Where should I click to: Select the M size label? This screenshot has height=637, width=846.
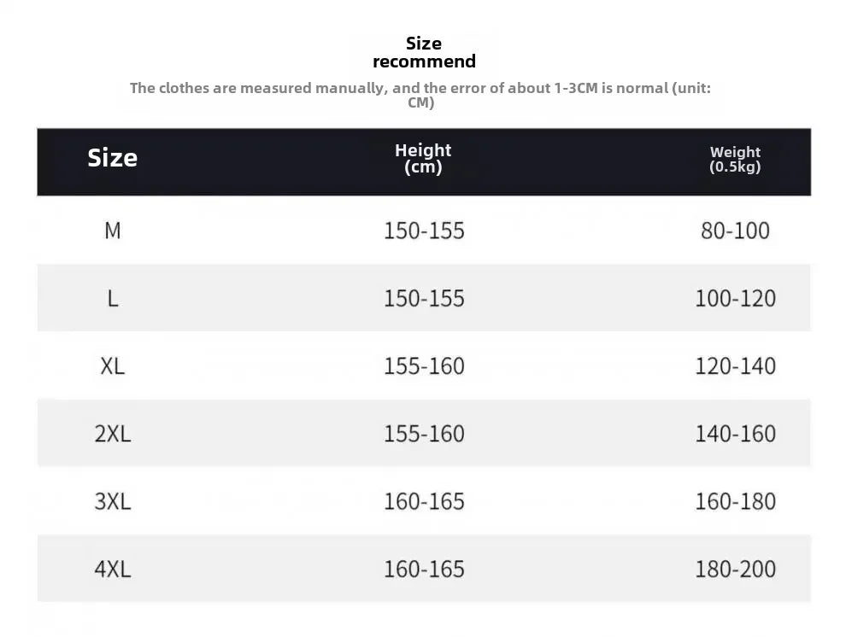click(x=113, y=231)
